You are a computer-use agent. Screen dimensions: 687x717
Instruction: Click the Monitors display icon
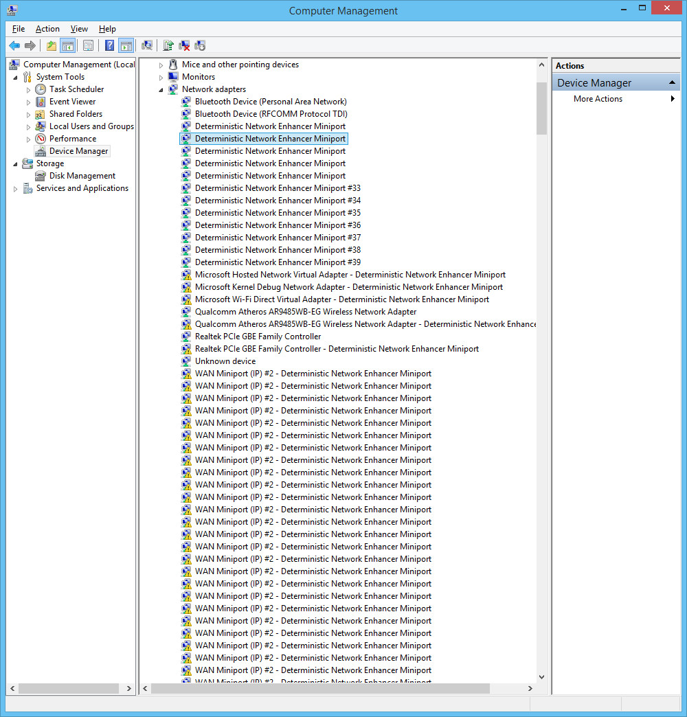173,77
